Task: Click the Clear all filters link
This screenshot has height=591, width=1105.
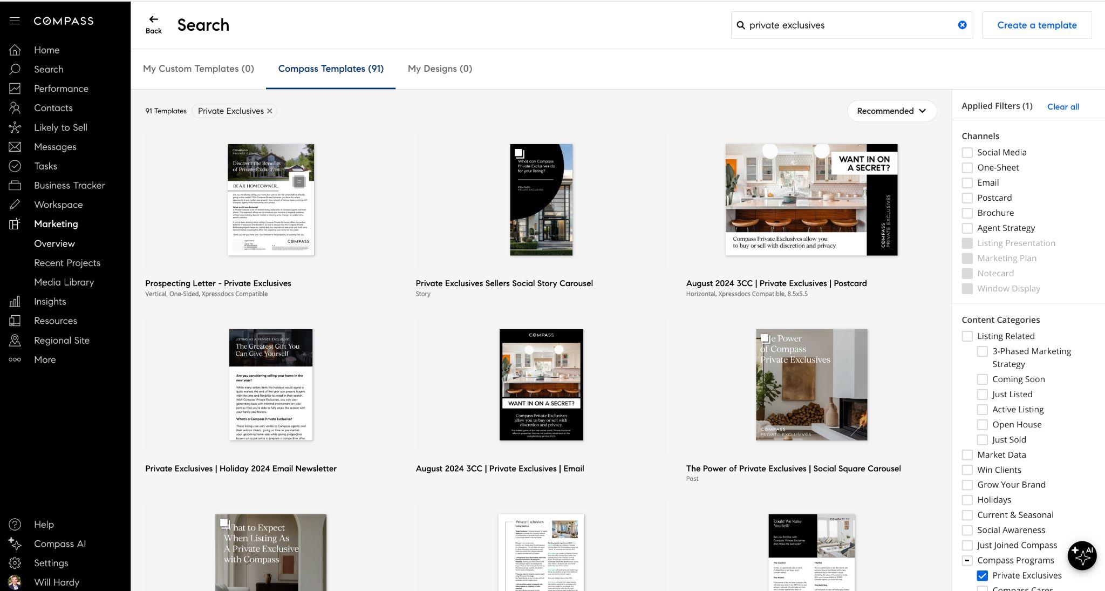Action: (1062, 106)
